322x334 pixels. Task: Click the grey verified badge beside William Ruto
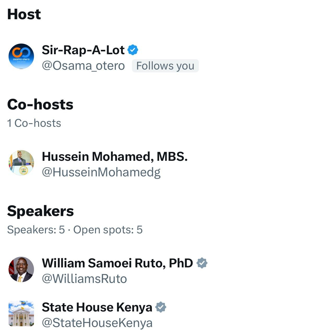click(x=202, y=263)
